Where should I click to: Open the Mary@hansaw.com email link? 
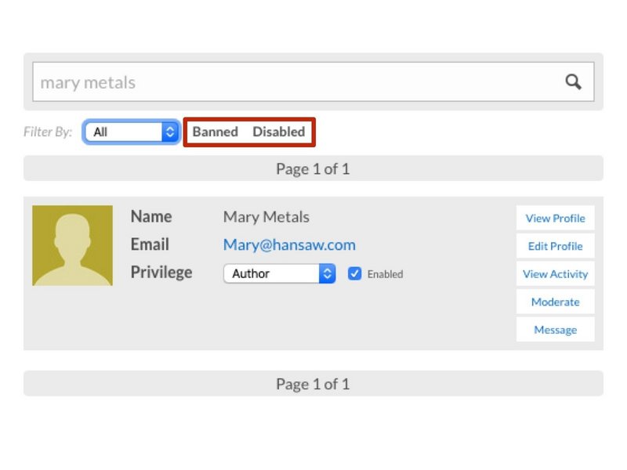click(x=289, y=244)
